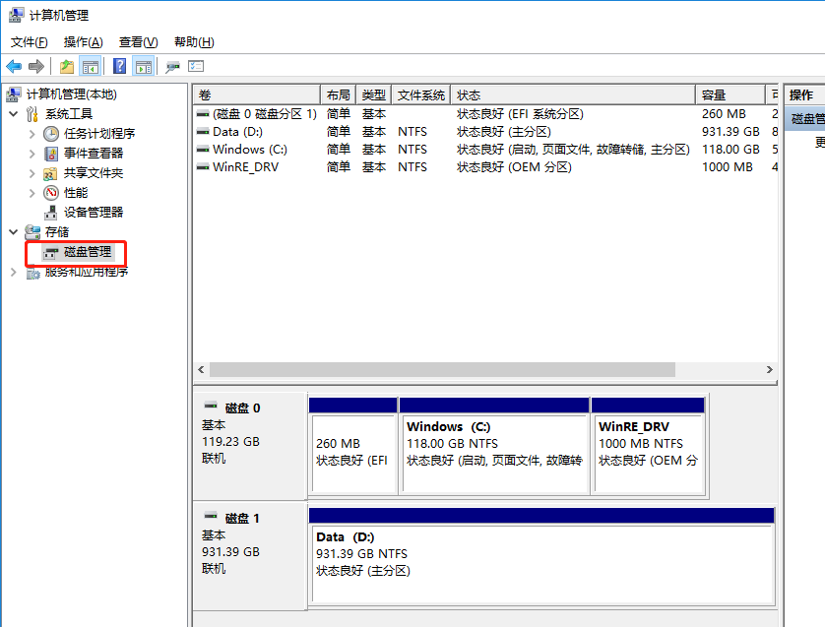Click the volume list right scroll arrow
Image resolution: width=825 pixels, height=627 pixels.
(x=769, y=370)
